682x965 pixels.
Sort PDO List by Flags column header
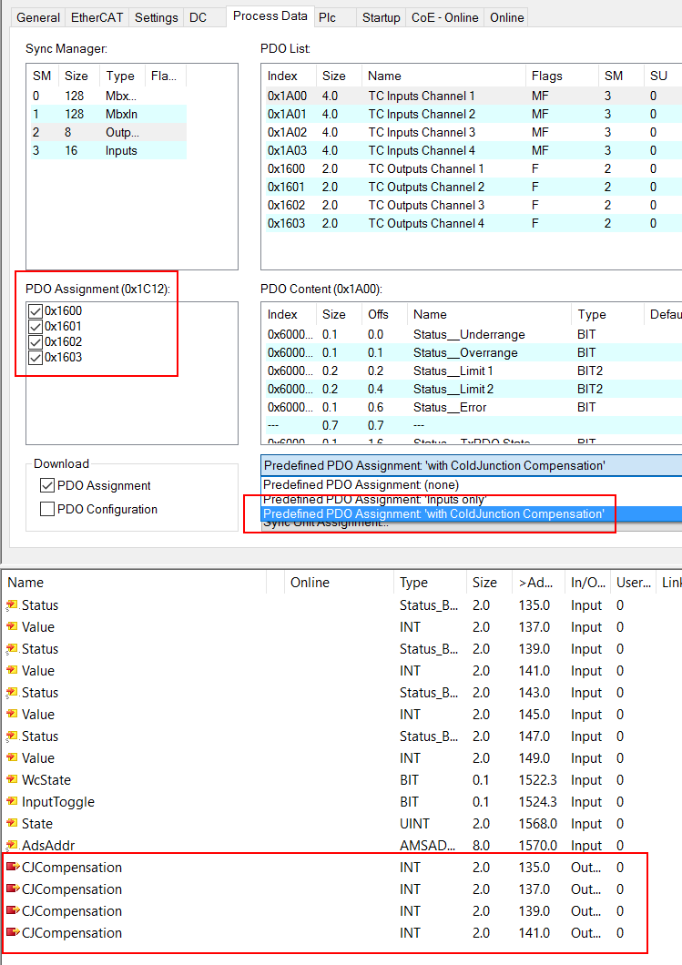(562, 76)
